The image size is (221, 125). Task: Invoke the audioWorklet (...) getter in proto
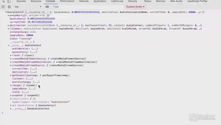click(35, 48)
